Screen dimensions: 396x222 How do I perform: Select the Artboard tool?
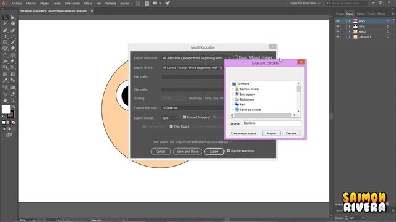tap(5, 94)
